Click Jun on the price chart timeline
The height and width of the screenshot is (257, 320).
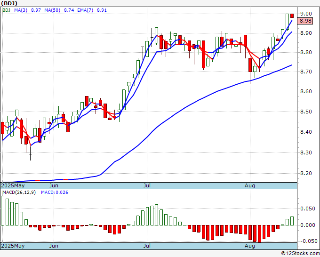tap(54, 185)
